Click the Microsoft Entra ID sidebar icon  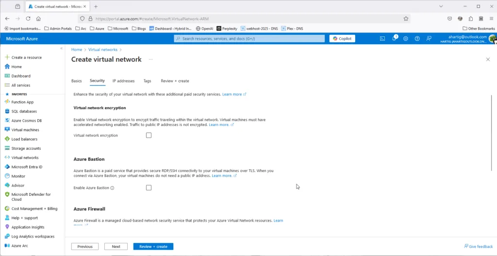click(x=7, y=167)
